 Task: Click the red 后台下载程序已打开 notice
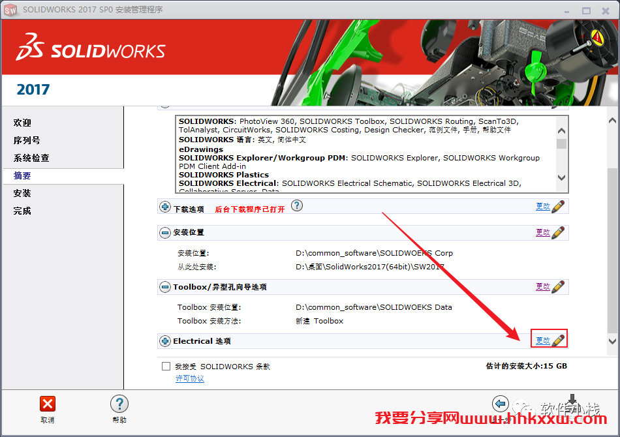[249, 209]
